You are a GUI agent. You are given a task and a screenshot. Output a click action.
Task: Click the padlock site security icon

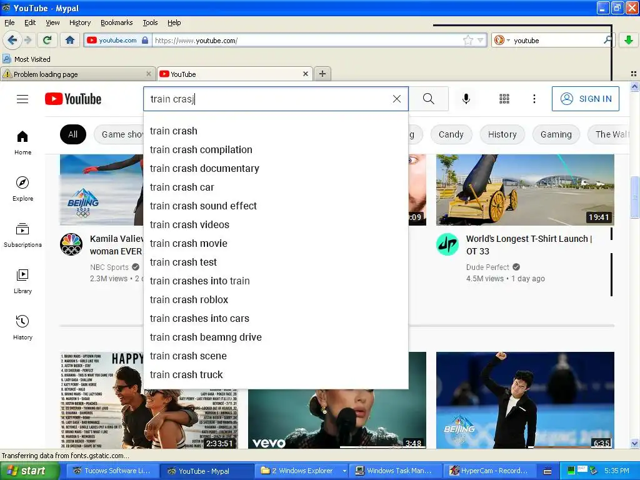[x=145, y=40]
